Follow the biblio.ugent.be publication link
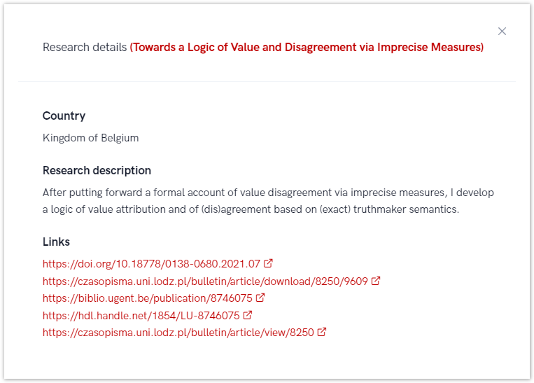Image resolution: width=534 pixels, height=383 pixels. point(147,298)
